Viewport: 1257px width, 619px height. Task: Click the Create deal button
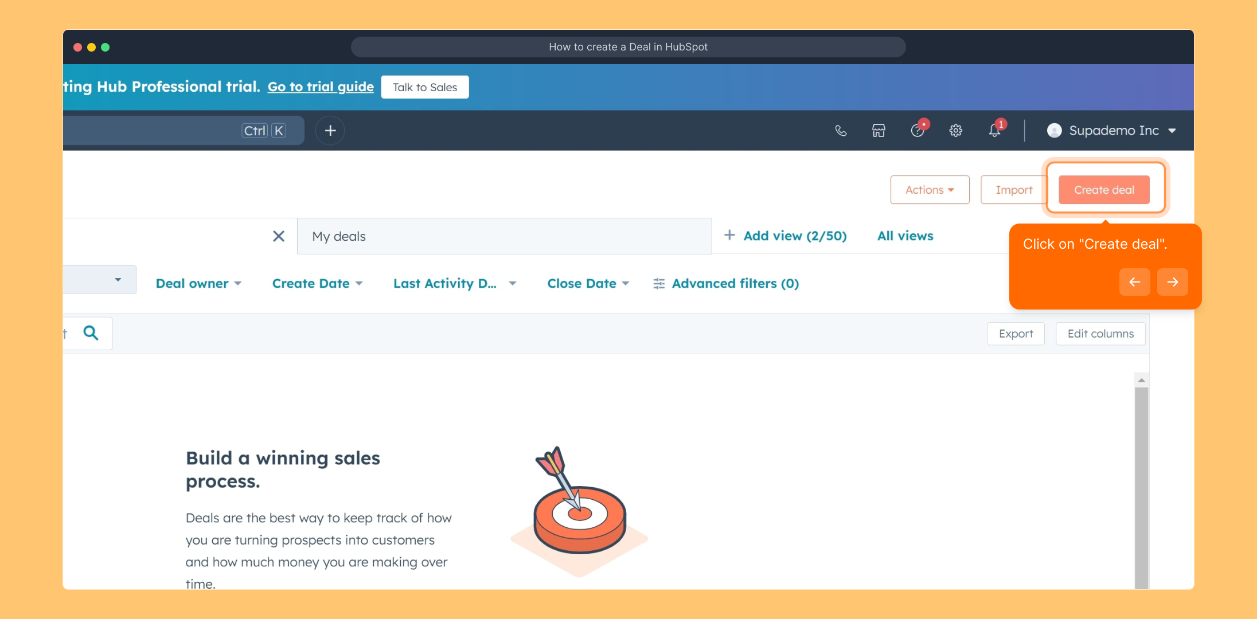click(x=1104, y=190)
